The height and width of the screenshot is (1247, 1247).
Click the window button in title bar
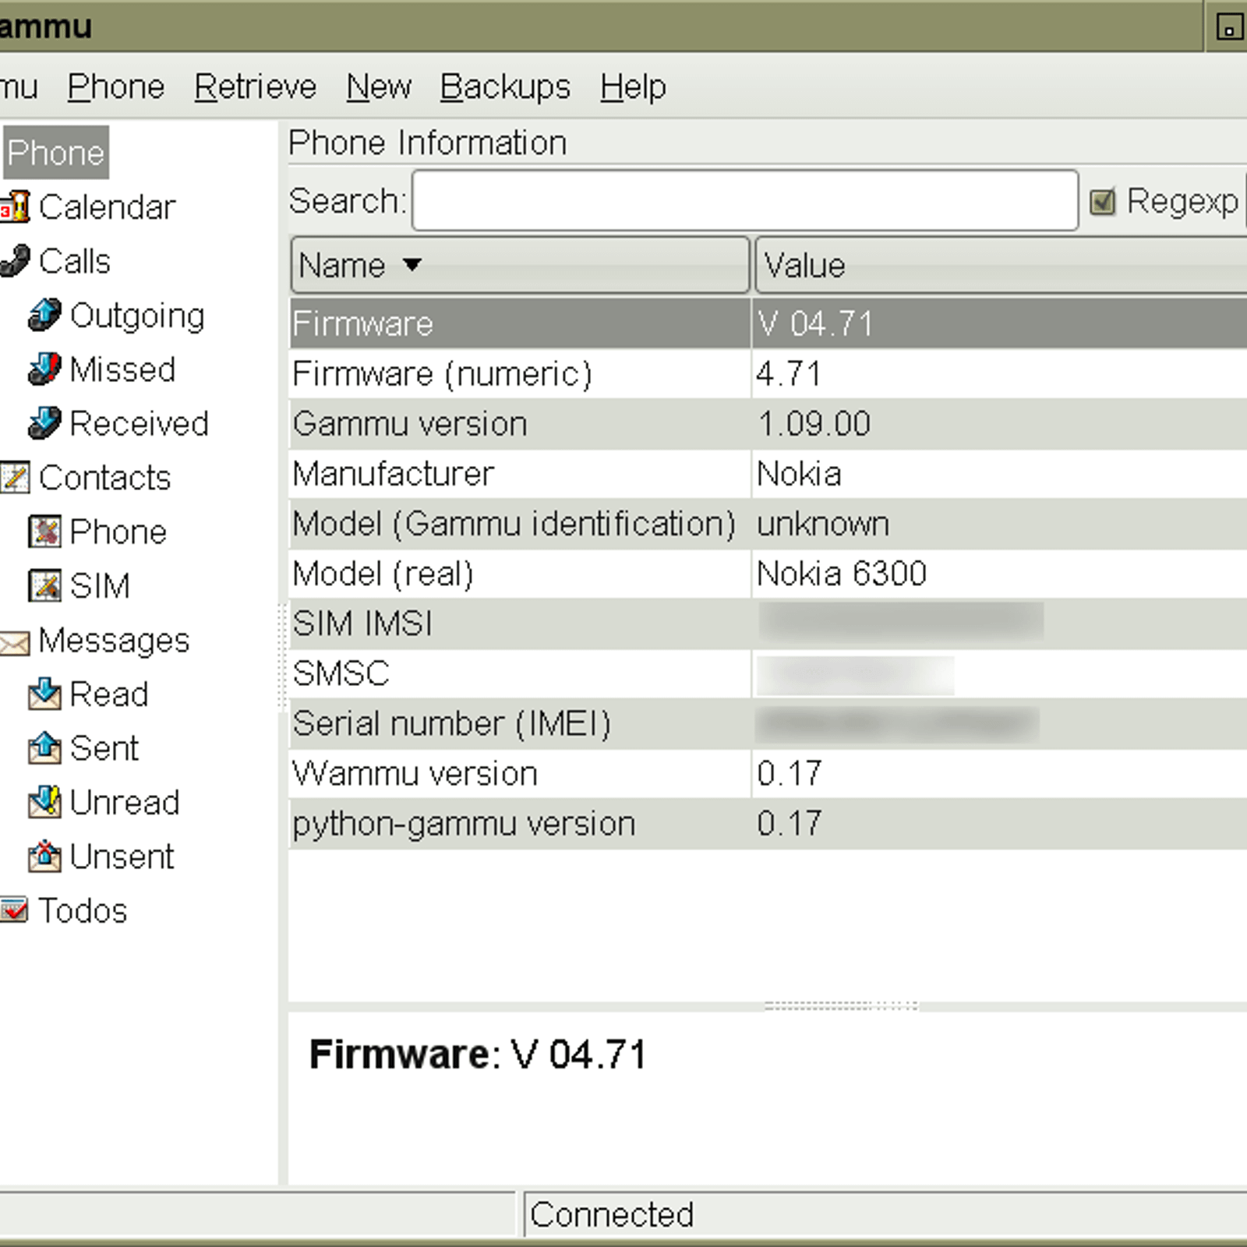(1229, 27)
